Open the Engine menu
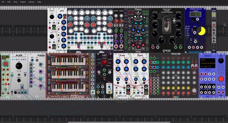The image size is (228, 123). (x=23, y=2)
